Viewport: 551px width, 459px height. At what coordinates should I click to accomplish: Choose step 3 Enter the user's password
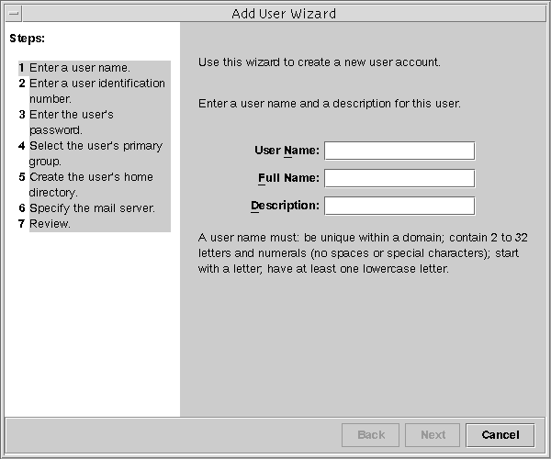tap(71, 122)
